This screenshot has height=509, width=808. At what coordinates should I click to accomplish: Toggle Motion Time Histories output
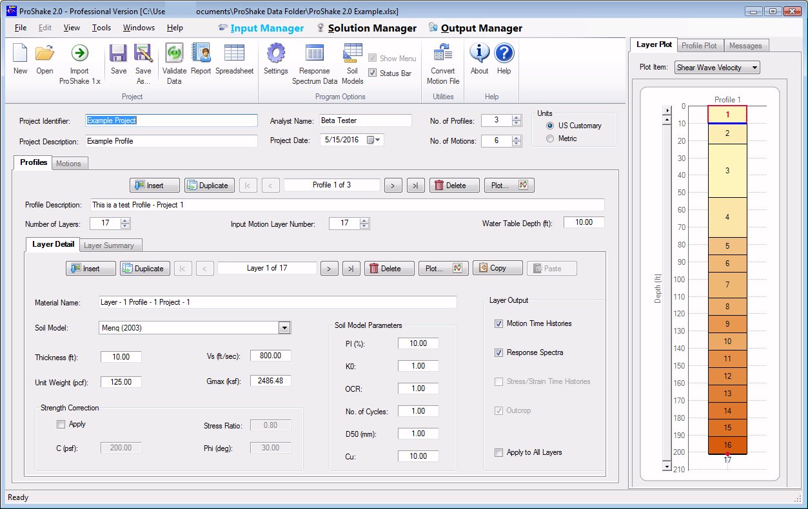point(498,323)
